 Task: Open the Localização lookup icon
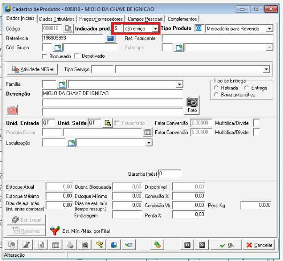click(71, 143)
